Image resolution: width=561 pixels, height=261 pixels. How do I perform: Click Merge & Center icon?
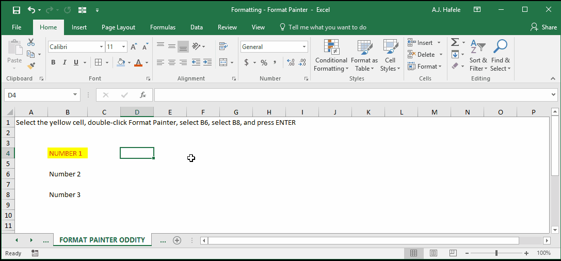[223, 62]
